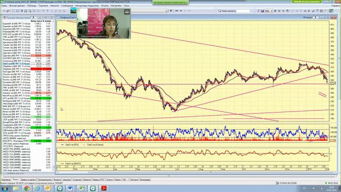Select the Аэрофлот row in the quotes table

27,29
